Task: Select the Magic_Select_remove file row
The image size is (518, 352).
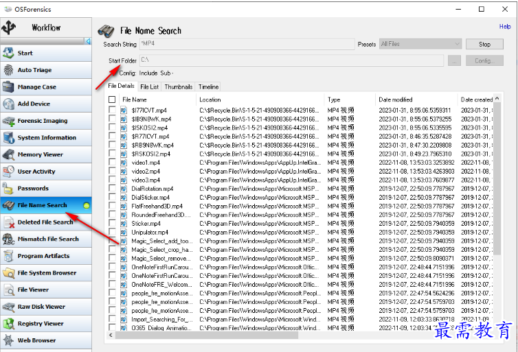Action: 300,258
